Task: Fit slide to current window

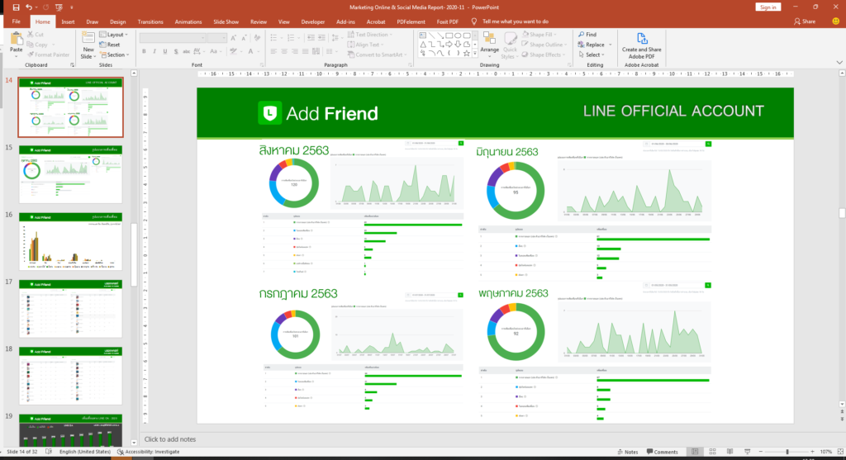Action: pos(840,452)
